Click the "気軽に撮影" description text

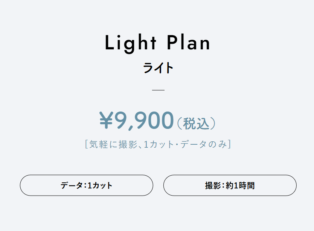tap(111, 144)
